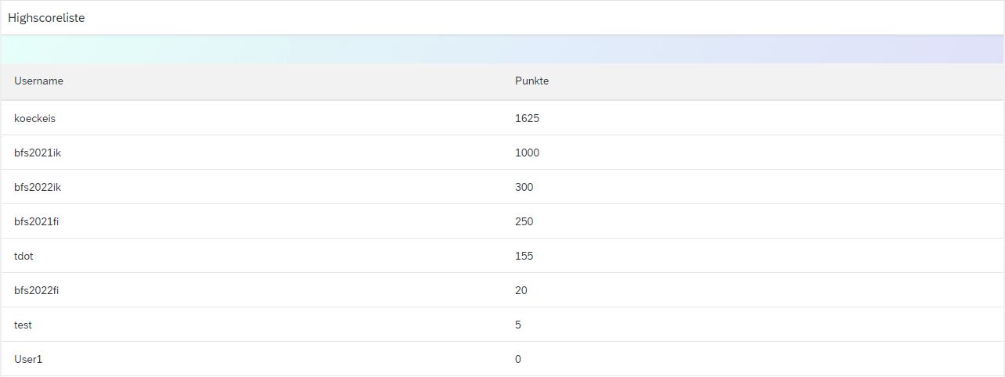The image size is (1005, 377).
Task: Select the Punkte column header
Action: (x=531, y=81)
